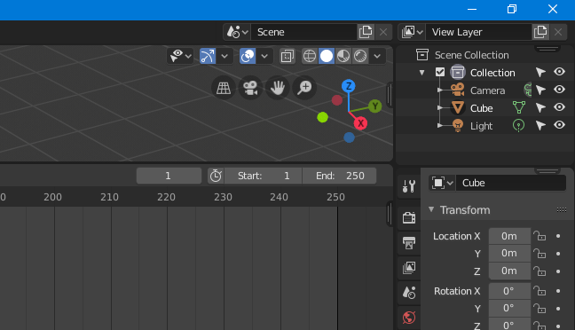Toggle perspective/orthographic view grid icon
This screenshot has width=575, height=330.
click(x=224, y=88)
